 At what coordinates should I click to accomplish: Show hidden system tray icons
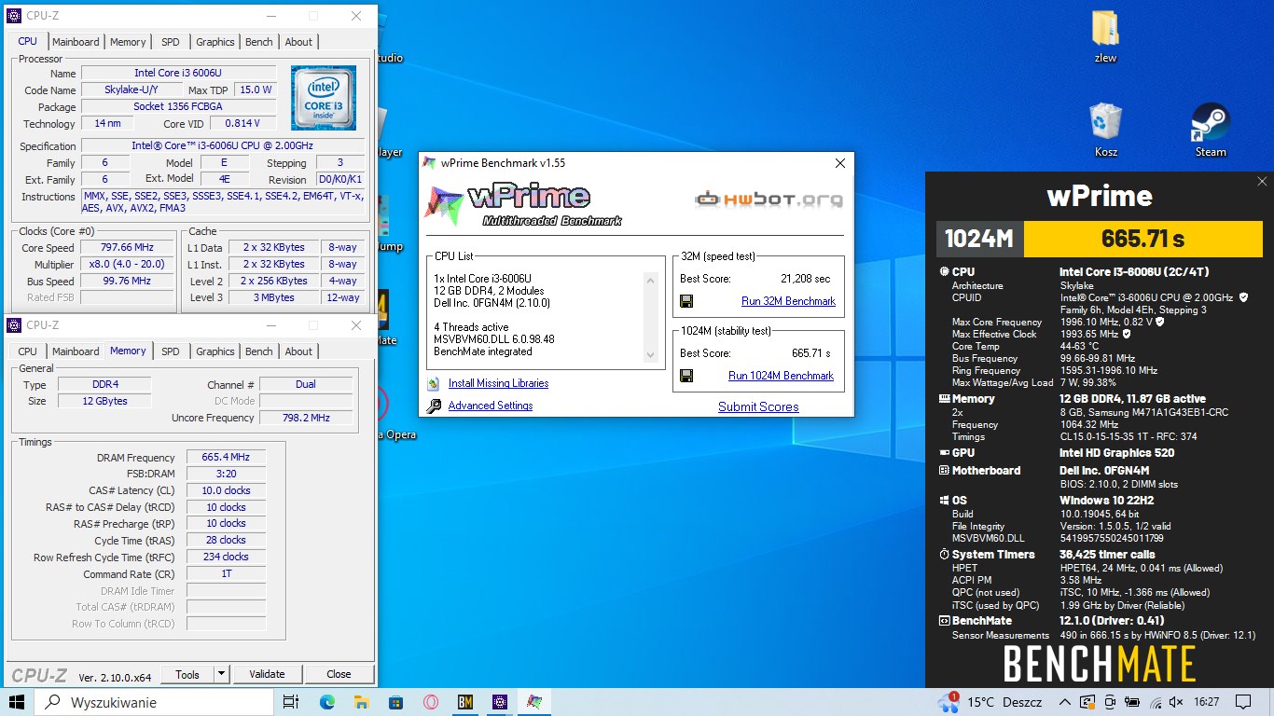point(1065,702)
